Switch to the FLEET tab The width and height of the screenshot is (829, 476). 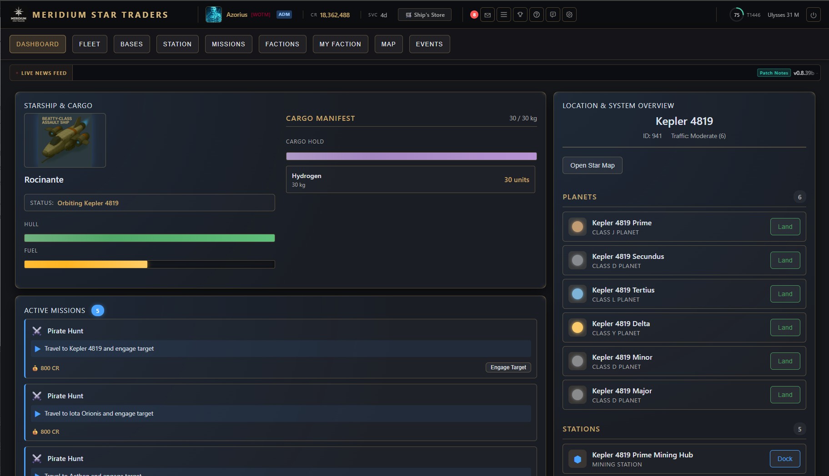tap(90, 44)
